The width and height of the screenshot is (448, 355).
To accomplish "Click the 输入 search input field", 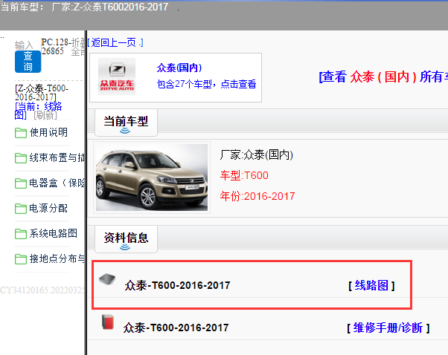I will coord(24,45).
